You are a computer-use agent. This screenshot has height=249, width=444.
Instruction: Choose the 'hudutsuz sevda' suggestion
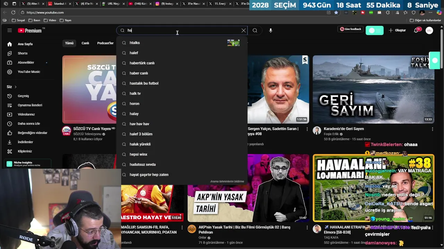point(182,165)
